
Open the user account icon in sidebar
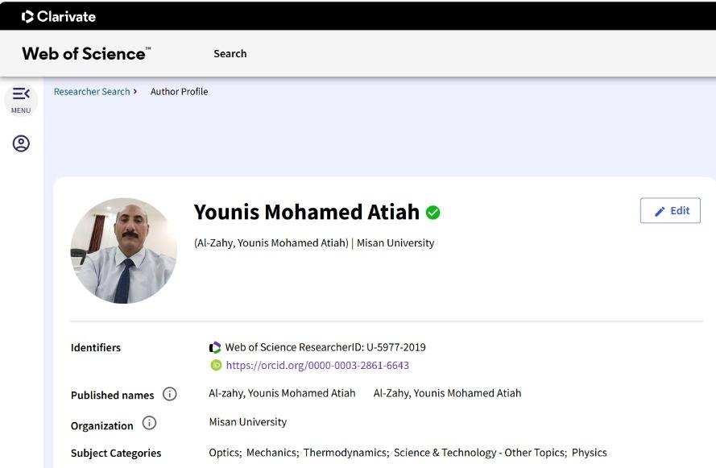coord(21,143)
